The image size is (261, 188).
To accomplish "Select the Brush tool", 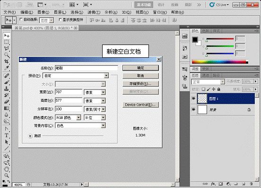I will (x=7, y=82).
